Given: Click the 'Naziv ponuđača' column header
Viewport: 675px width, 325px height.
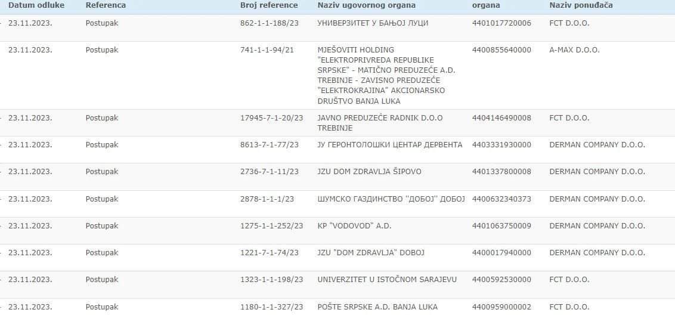Looking at the screenshot, I should pos(581,5).
